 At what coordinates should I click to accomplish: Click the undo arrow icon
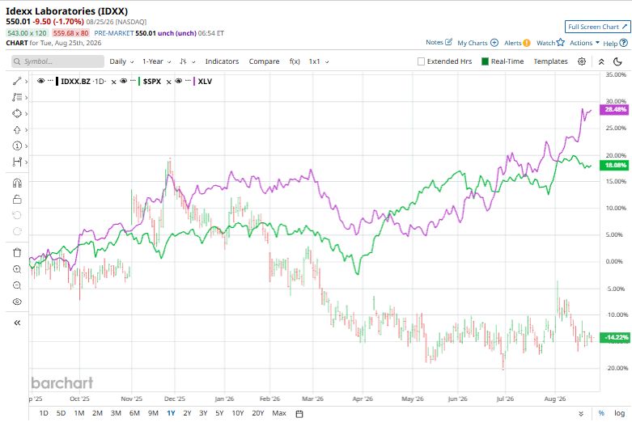tap(17, 215)
